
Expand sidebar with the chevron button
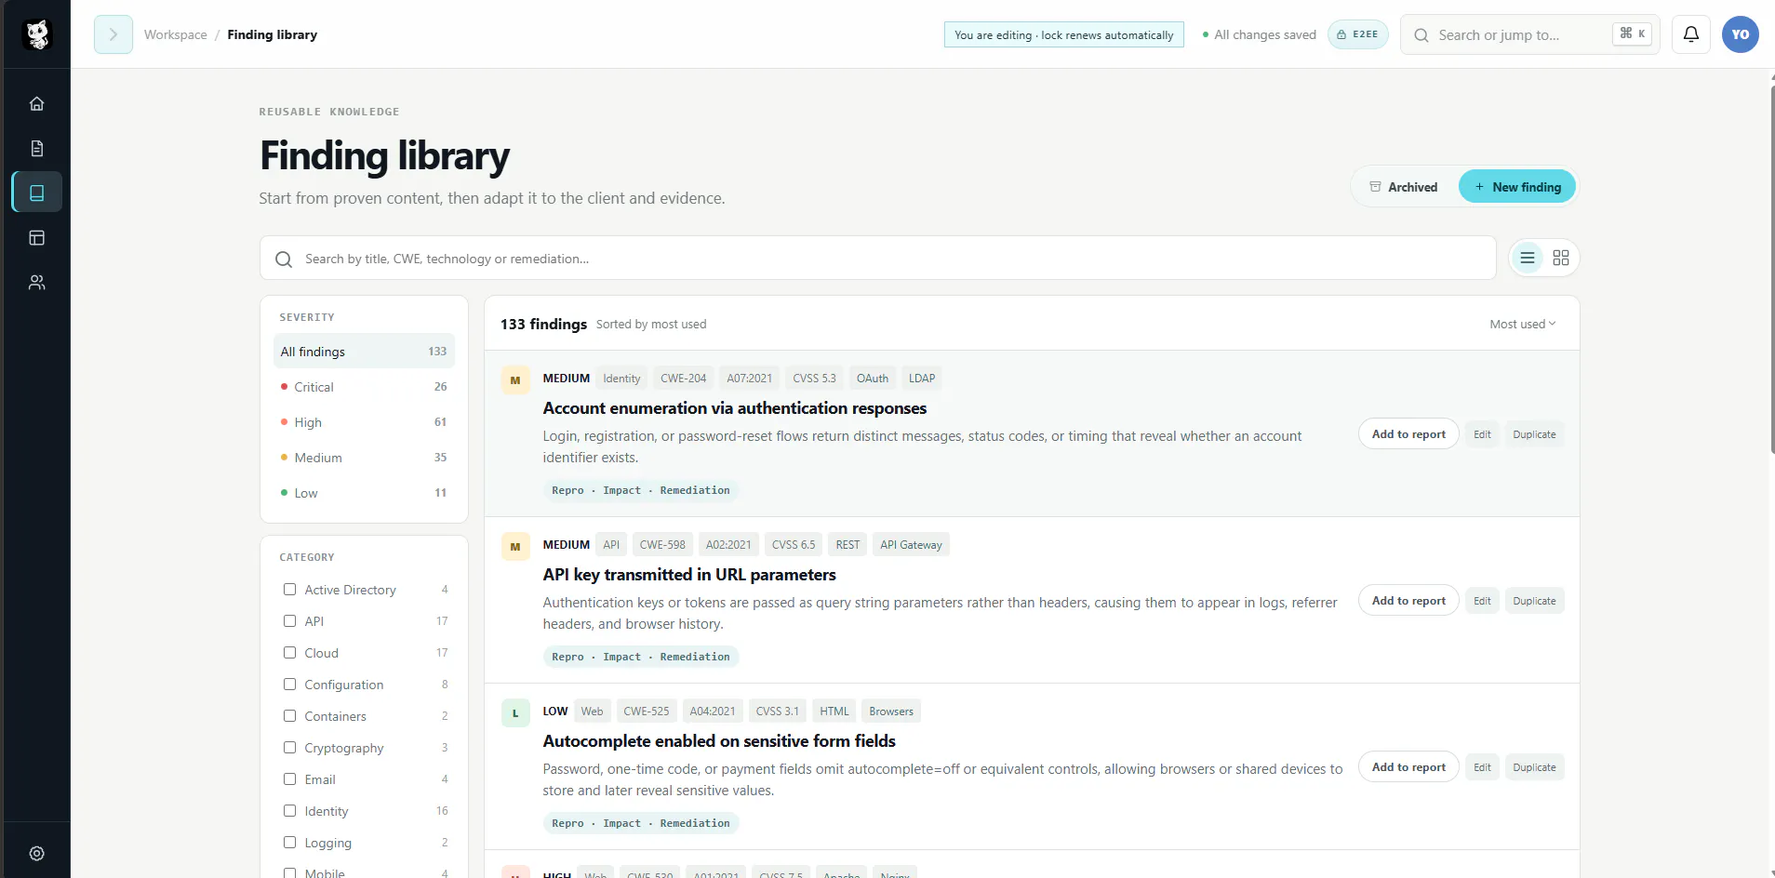pyautogui.click(x=113, y=34)
